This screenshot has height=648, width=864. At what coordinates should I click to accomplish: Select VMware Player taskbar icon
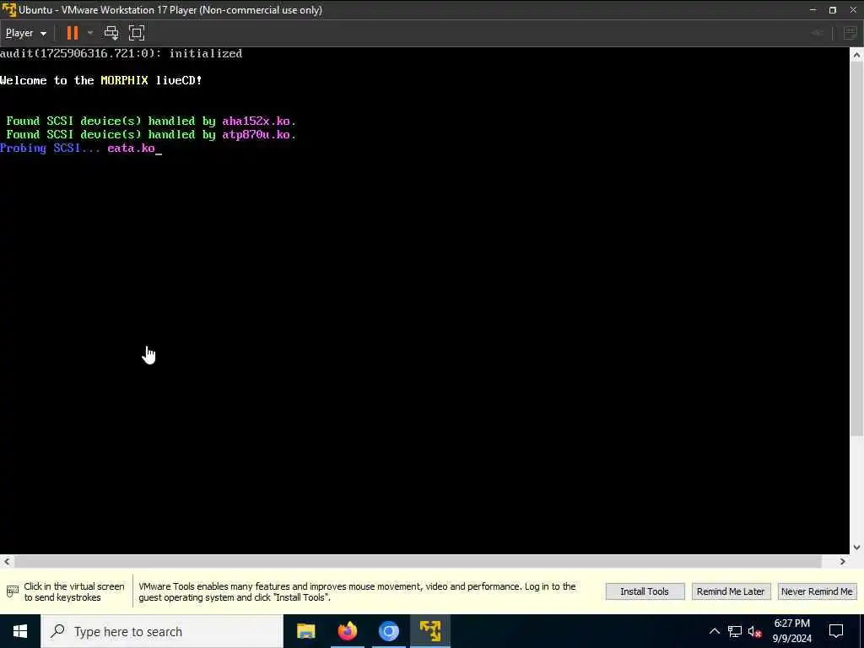tap(429, 631)
